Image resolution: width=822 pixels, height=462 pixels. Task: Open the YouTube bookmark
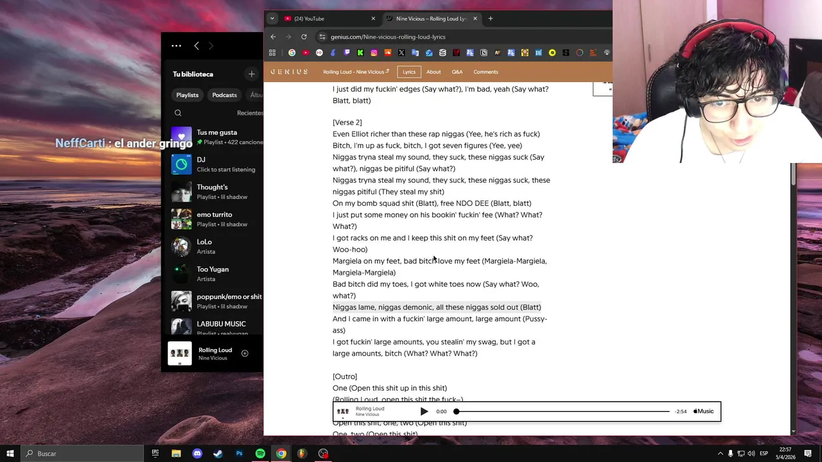tap(306, 53)
